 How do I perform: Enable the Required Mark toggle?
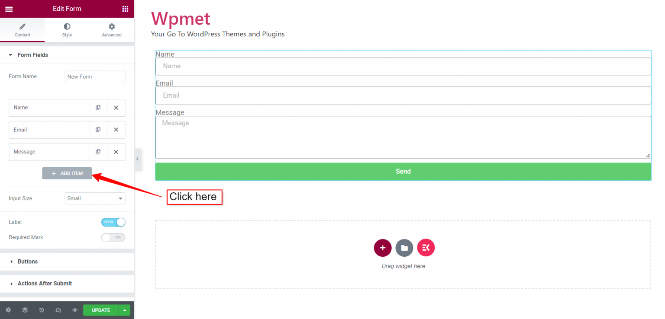click(113, 237)
